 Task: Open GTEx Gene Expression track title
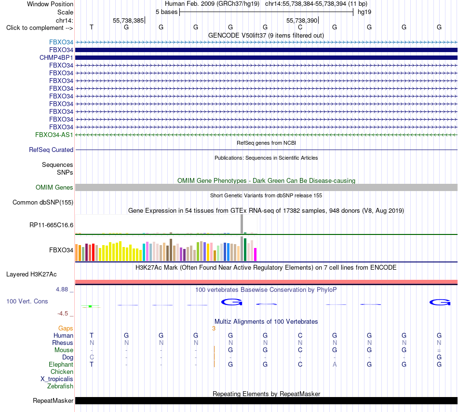[266, 210]
